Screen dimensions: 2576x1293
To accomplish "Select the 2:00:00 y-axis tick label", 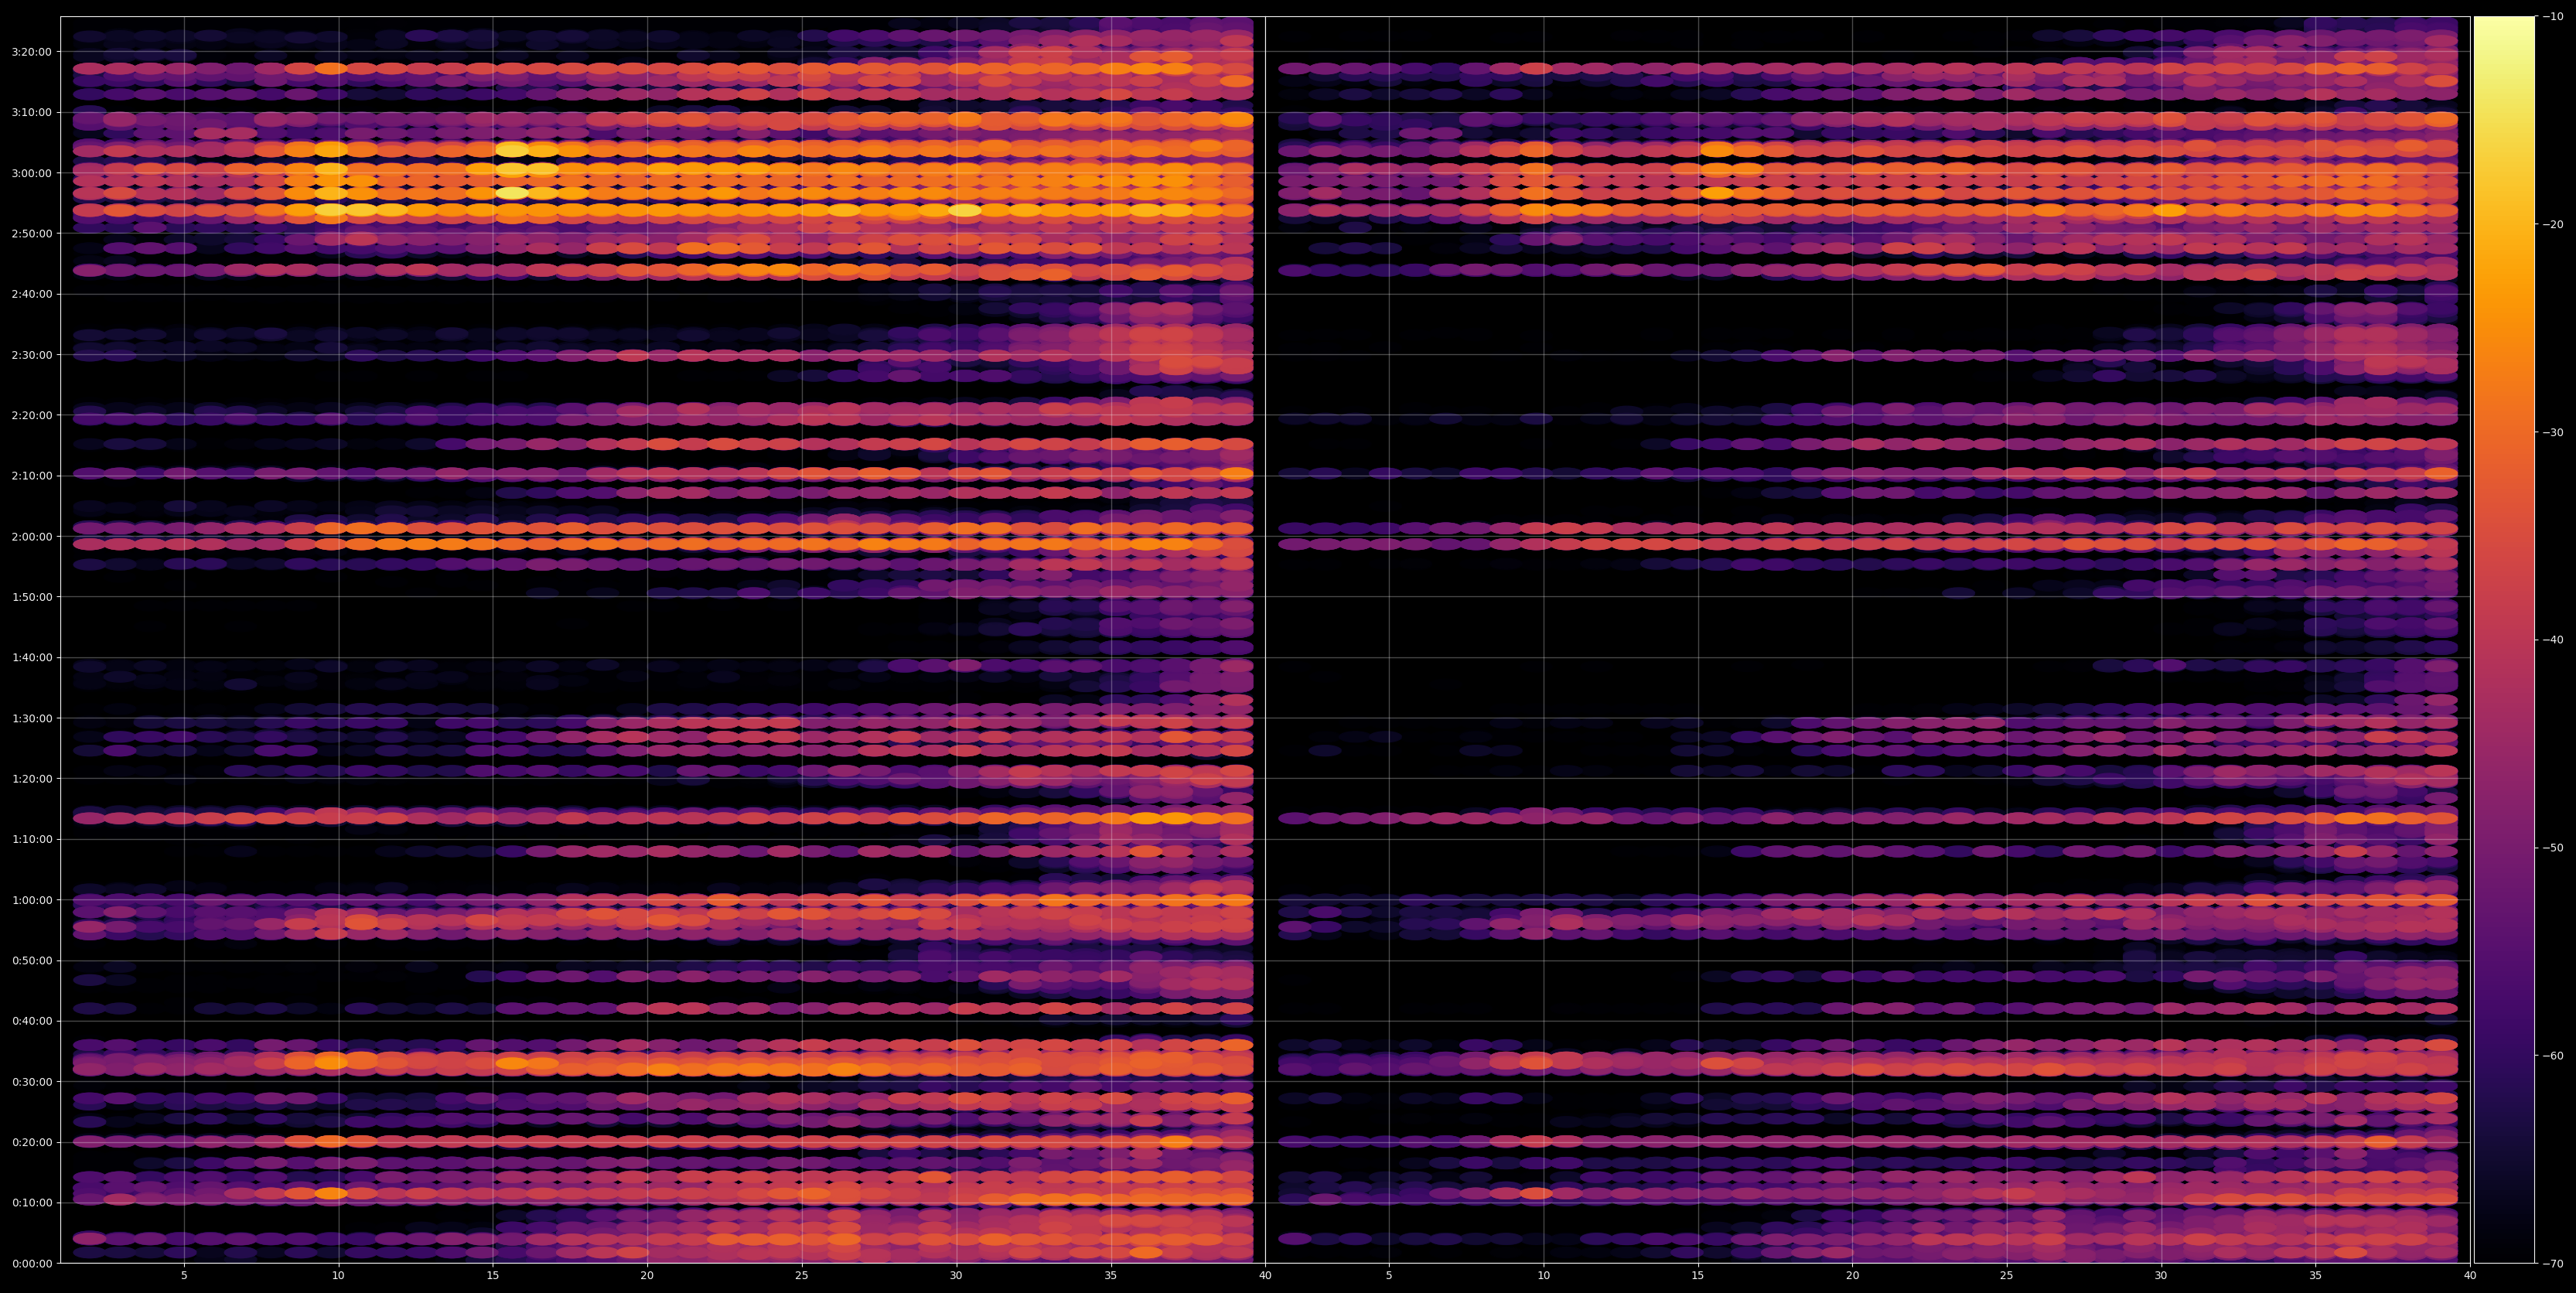I will pos(31,536).
